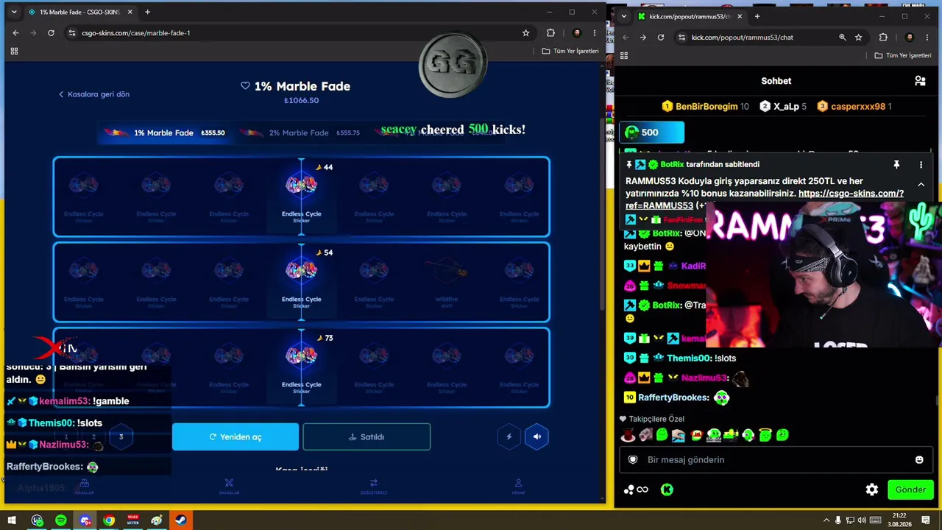Mute the case opening sound
This screenshot has height=530, width=942.
[536, 437]
